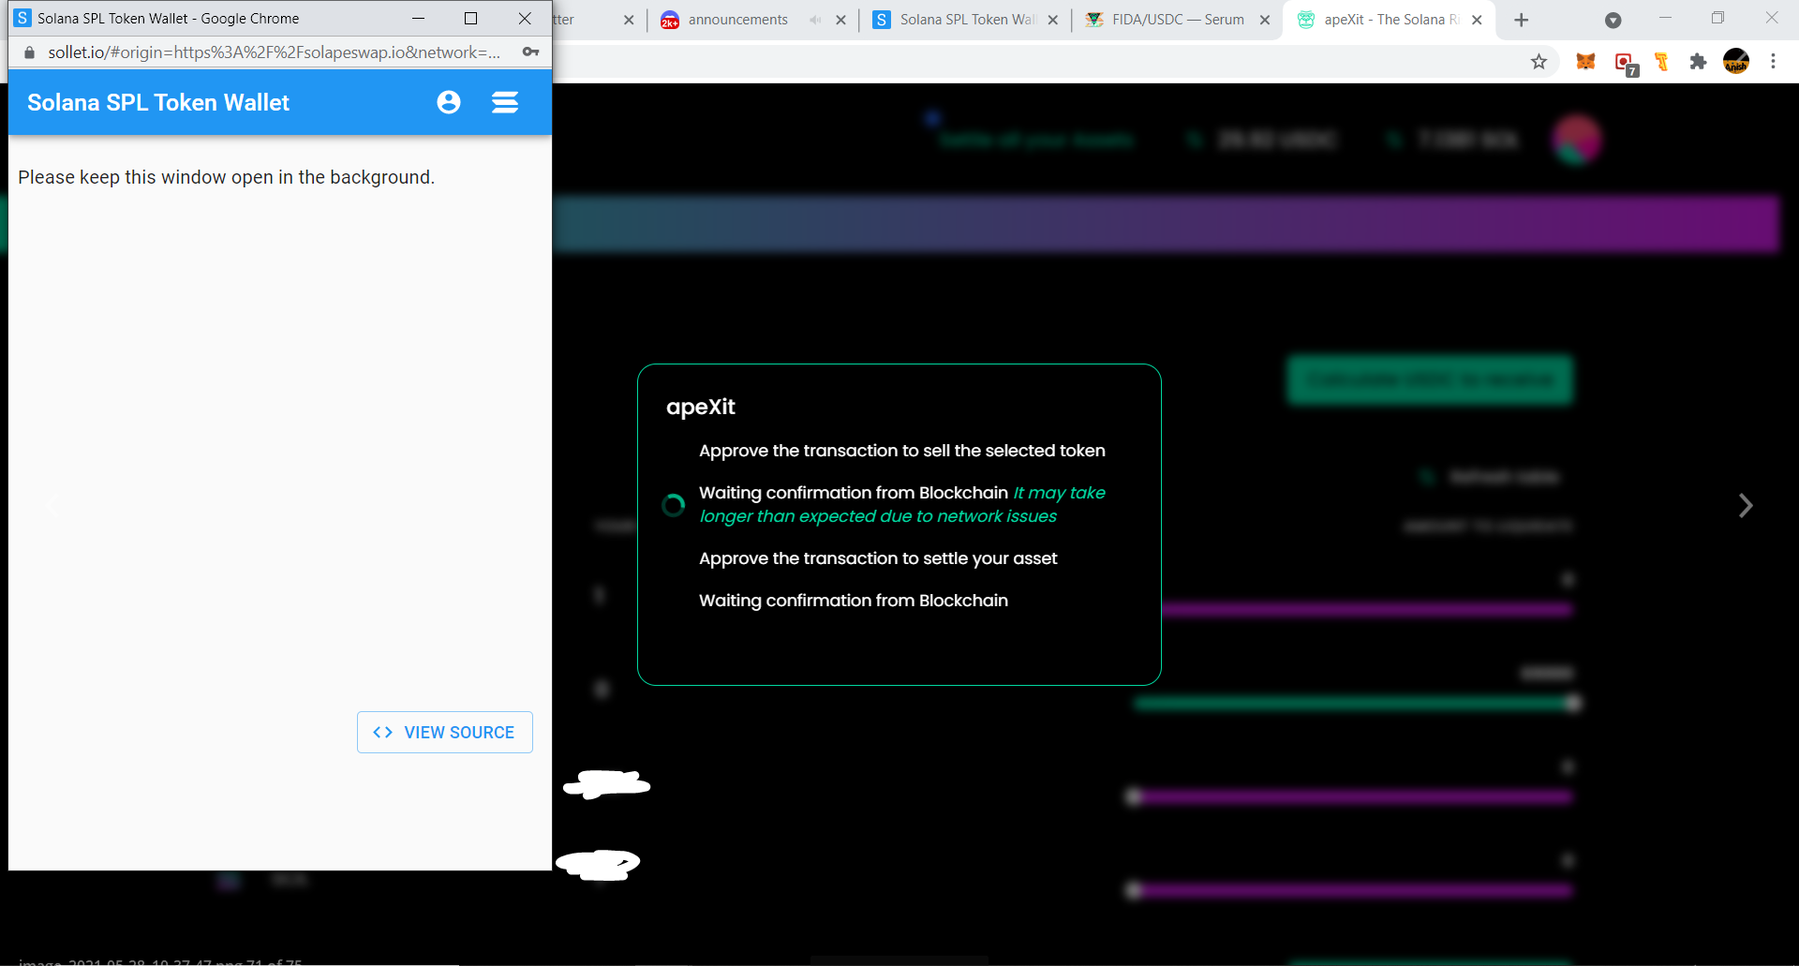
Task: Open the Chrome profile avatar
Action: [x=1736, y=62]
